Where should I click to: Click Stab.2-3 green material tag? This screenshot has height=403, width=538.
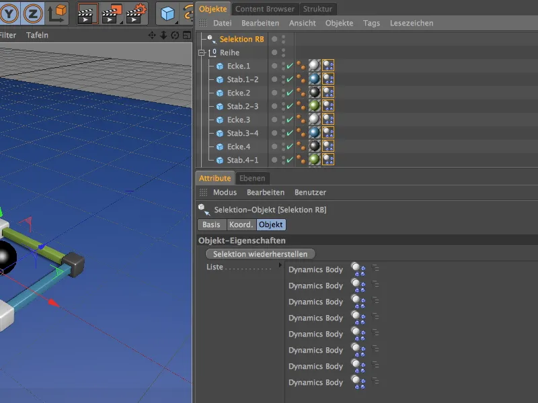(314, 105)
